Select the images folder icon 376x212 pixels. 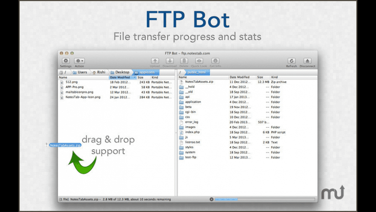click(x=181, y=127)
